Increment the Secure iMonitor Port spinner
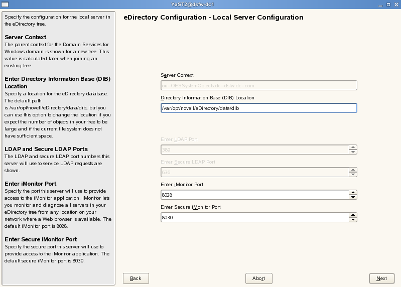401x287 pixels. click(x=353, y=215)
